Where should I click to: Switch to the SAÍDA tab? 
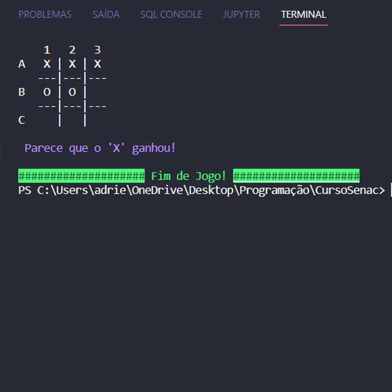point(106,15)
